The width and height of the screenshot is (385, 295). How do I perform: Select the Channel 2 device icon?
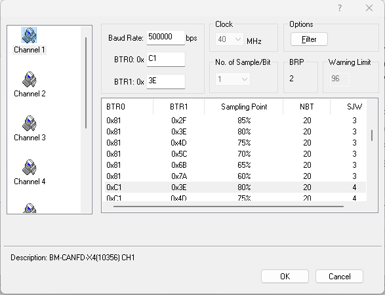30,79
